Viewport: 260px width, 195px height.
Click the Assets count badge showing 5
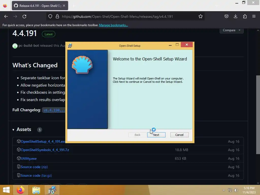point(39,130)
